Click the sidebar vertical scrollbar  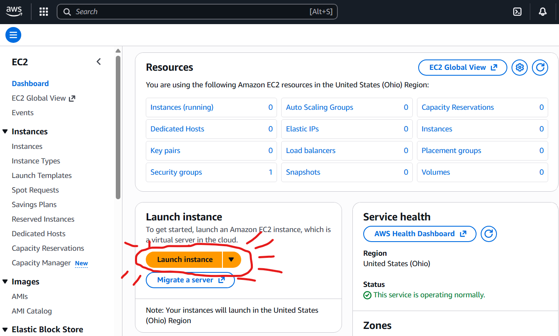118,125
